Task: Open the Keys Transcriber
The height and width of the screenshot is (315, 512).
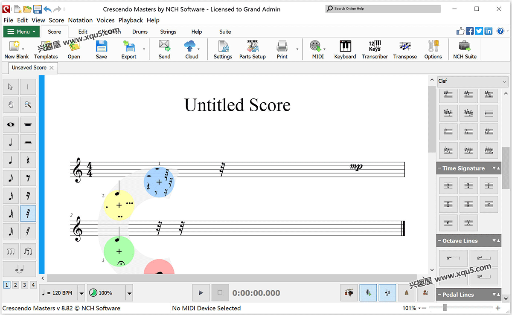Action: (375, 49)
